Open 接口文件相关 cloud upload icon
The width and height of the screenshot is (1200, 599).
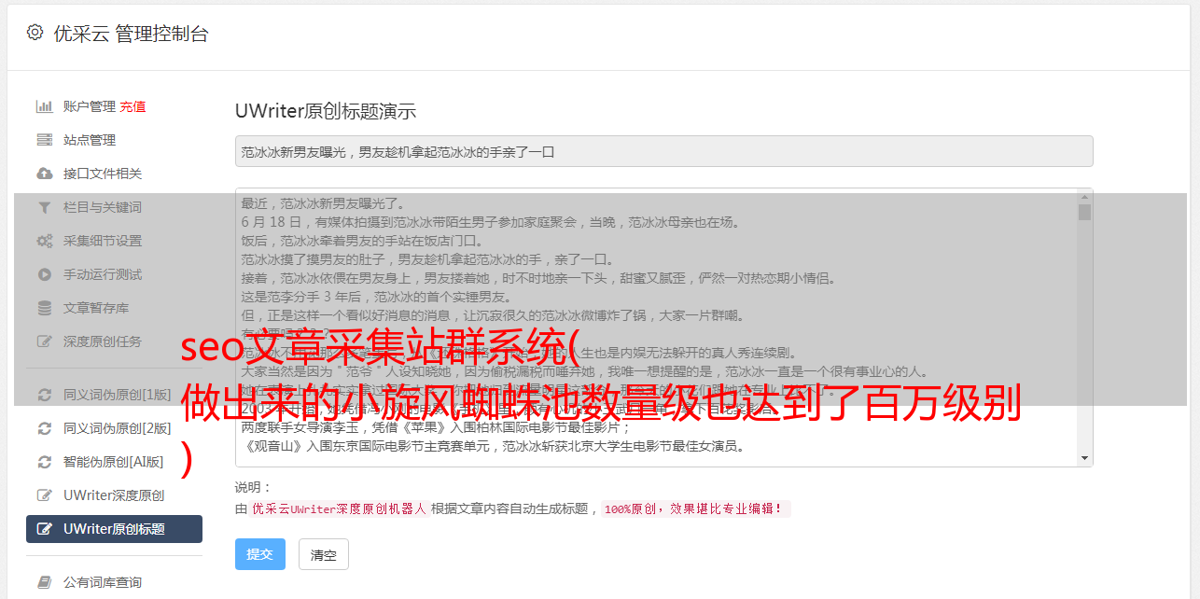pyautogui.click(x=44, y=174)
